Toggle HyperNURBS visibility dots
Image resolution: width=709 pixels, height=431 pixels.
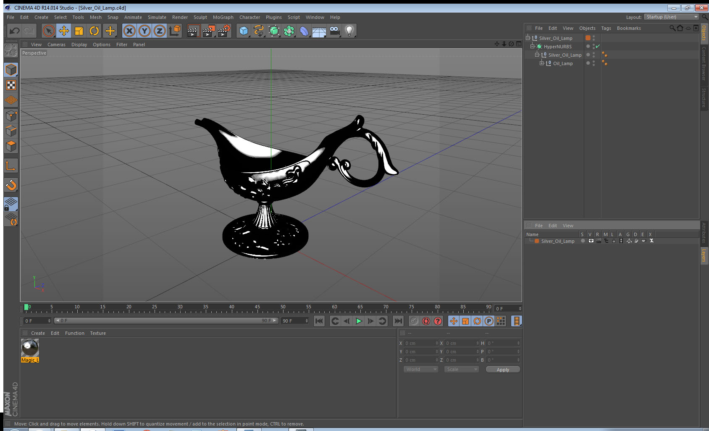point(593,46)
